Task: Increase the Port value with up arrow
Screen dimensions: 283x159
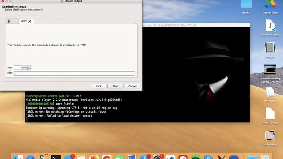Action: 30,67
